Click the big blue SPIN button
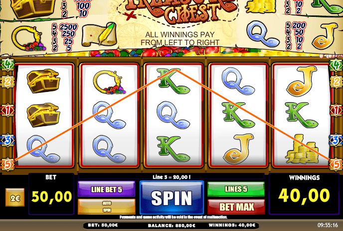Screen dimensions: 343x231 click(x=171, y=197)
